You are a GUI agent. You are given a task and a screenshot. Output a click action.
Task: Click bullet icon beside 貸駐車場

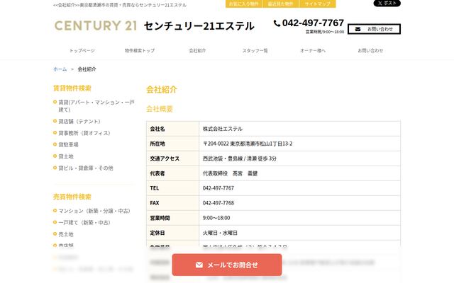tap(55, 144)
